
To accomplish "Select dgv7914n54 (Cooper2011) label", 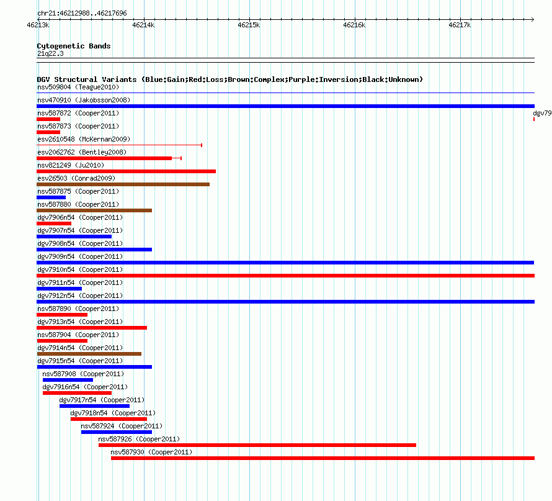I will tap(80, 348).
